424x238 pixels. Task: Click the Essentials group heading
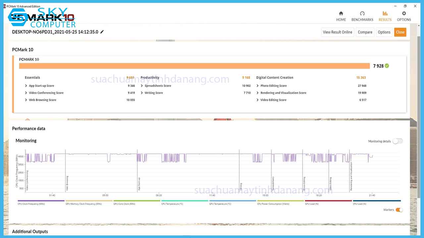click(x=32, y=77)
